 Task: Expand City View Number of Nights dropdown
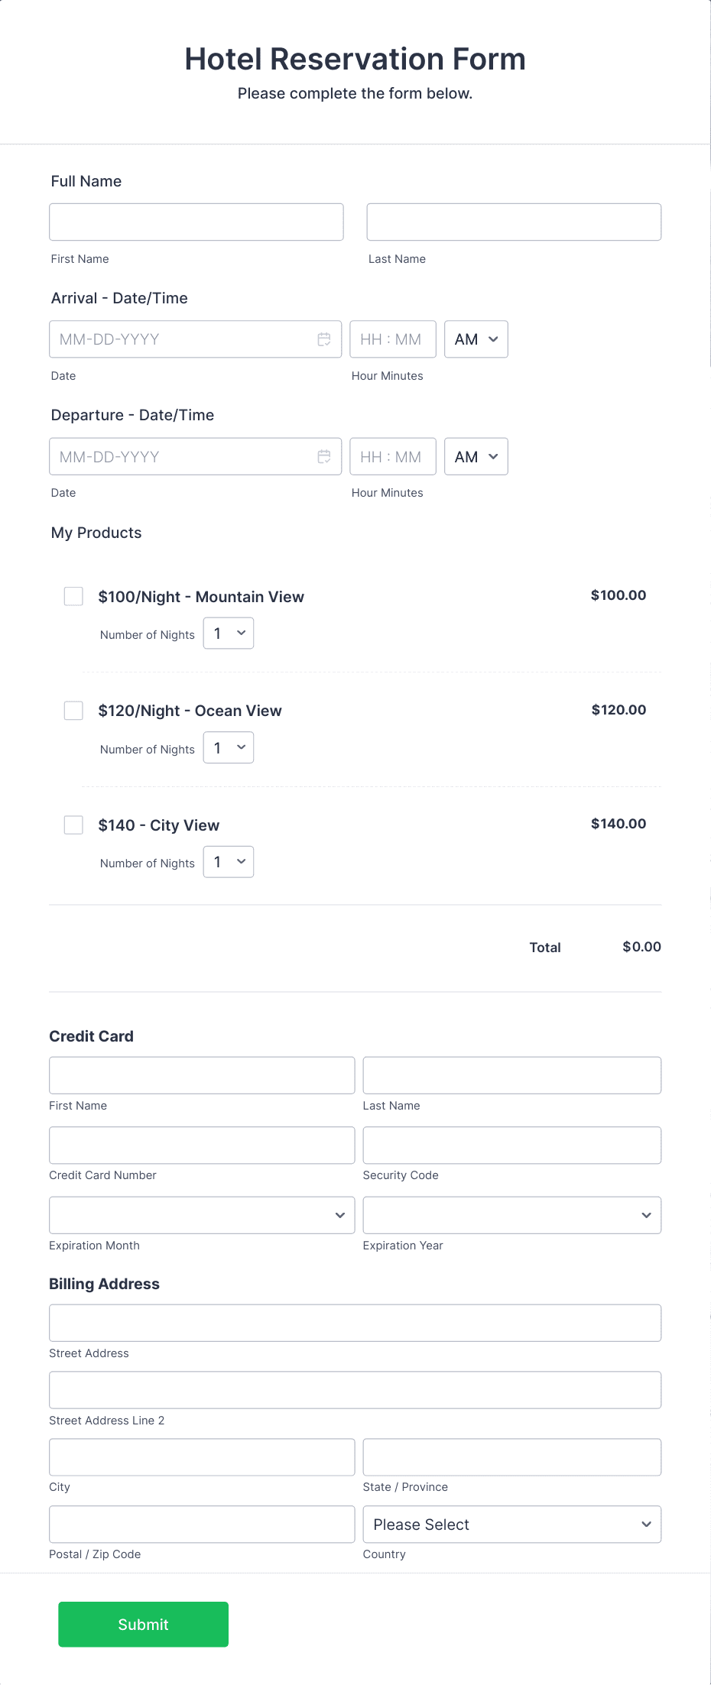[229, 862]
